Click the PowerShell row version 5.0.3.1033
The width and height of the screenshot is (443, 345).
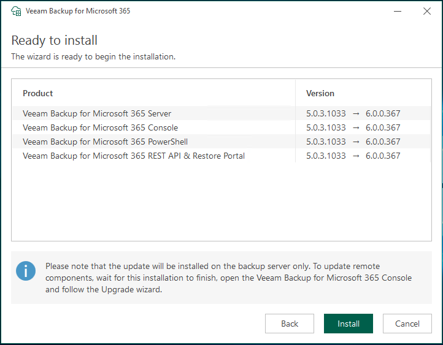click(x=326, y=142)
